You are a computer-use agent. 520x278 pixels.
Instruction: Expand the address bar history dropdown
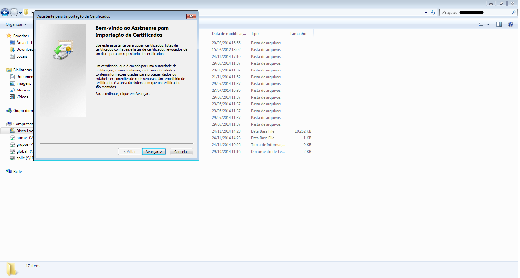click(x=426, y=13)
